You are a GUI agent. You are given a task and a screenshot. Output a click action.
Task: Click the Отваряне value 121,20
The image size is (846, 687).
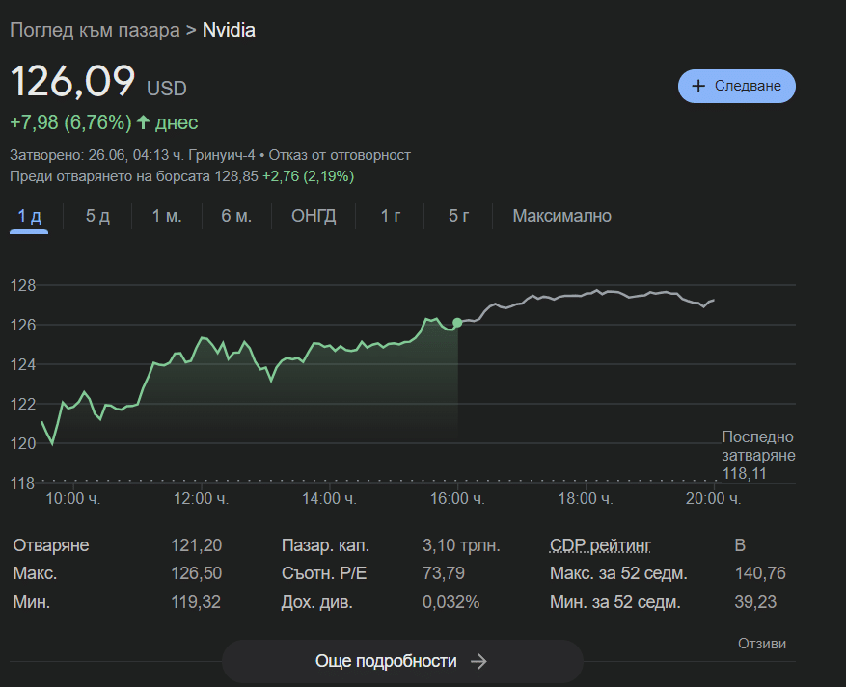[197, 545]
